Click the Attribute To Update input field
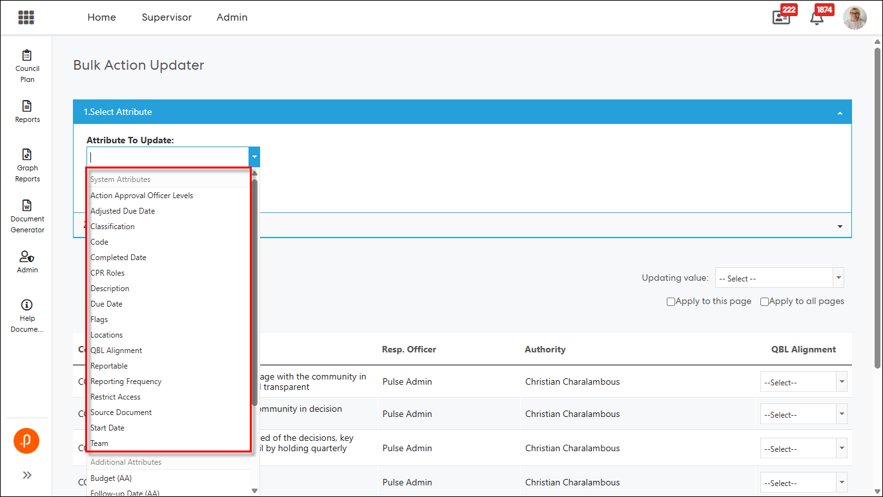The height and width of the screenshot is (497, 883). [168, 157]
